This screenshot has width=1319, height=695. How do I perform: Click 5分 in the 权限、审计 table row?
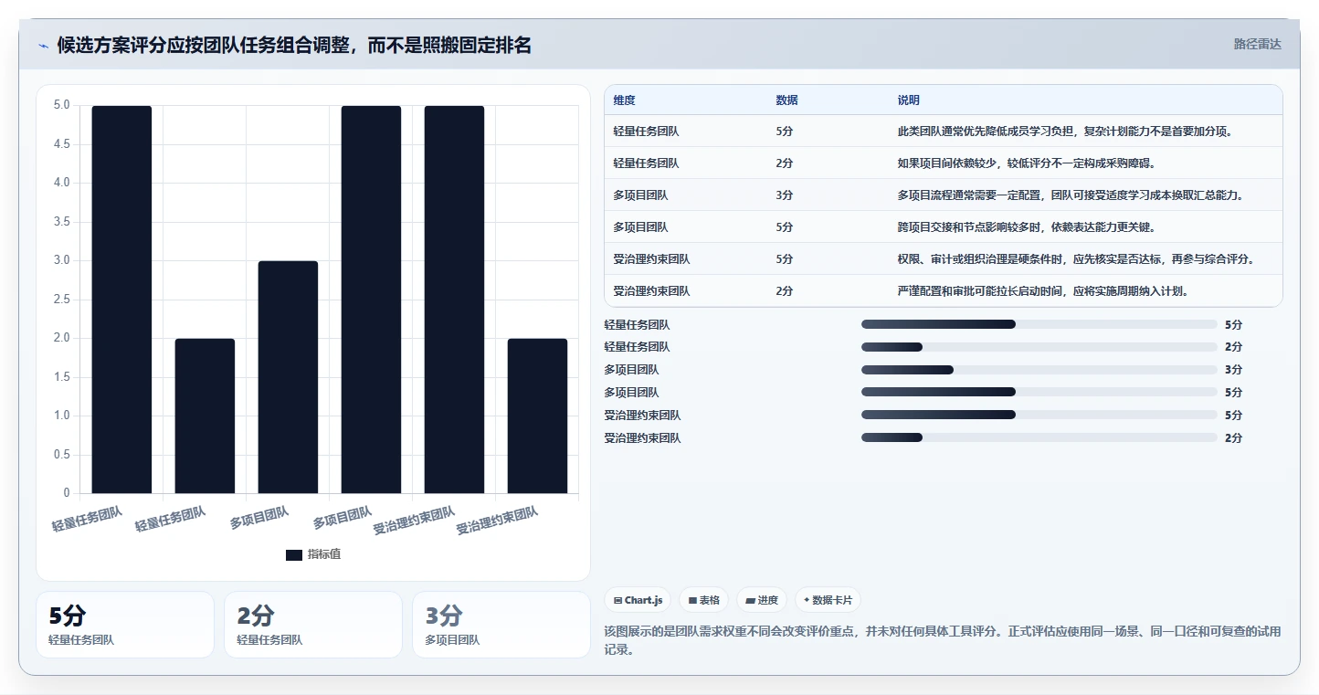point(785,259)
